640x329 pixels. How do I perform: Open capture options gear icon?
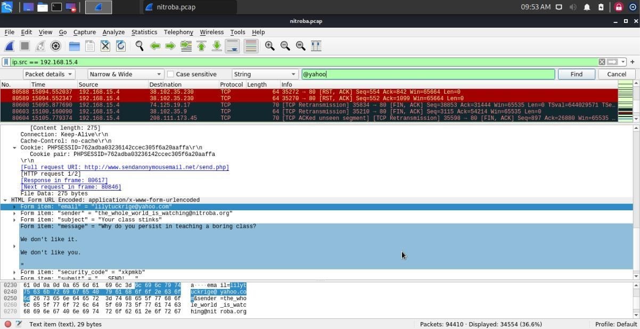click(55, 46)
